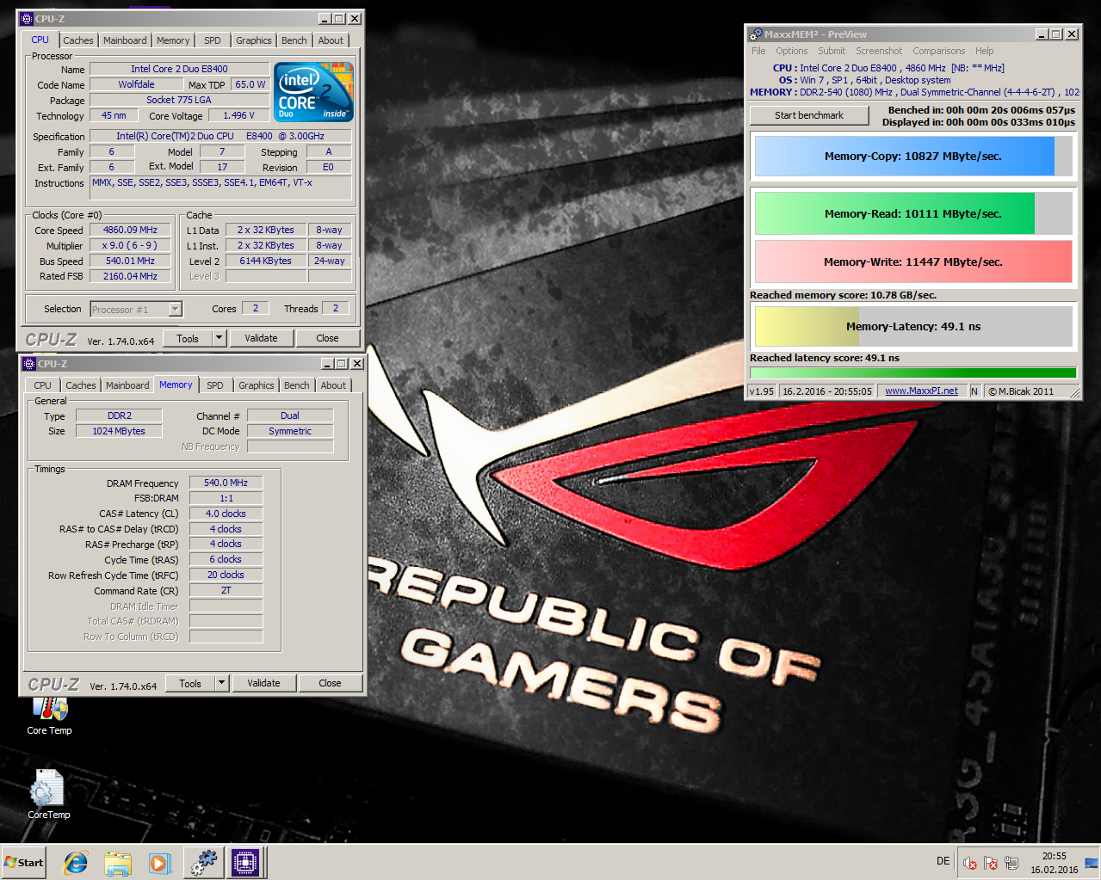Click the DRAM Frequency 540.0 MHz field

(x=226, y=483)
